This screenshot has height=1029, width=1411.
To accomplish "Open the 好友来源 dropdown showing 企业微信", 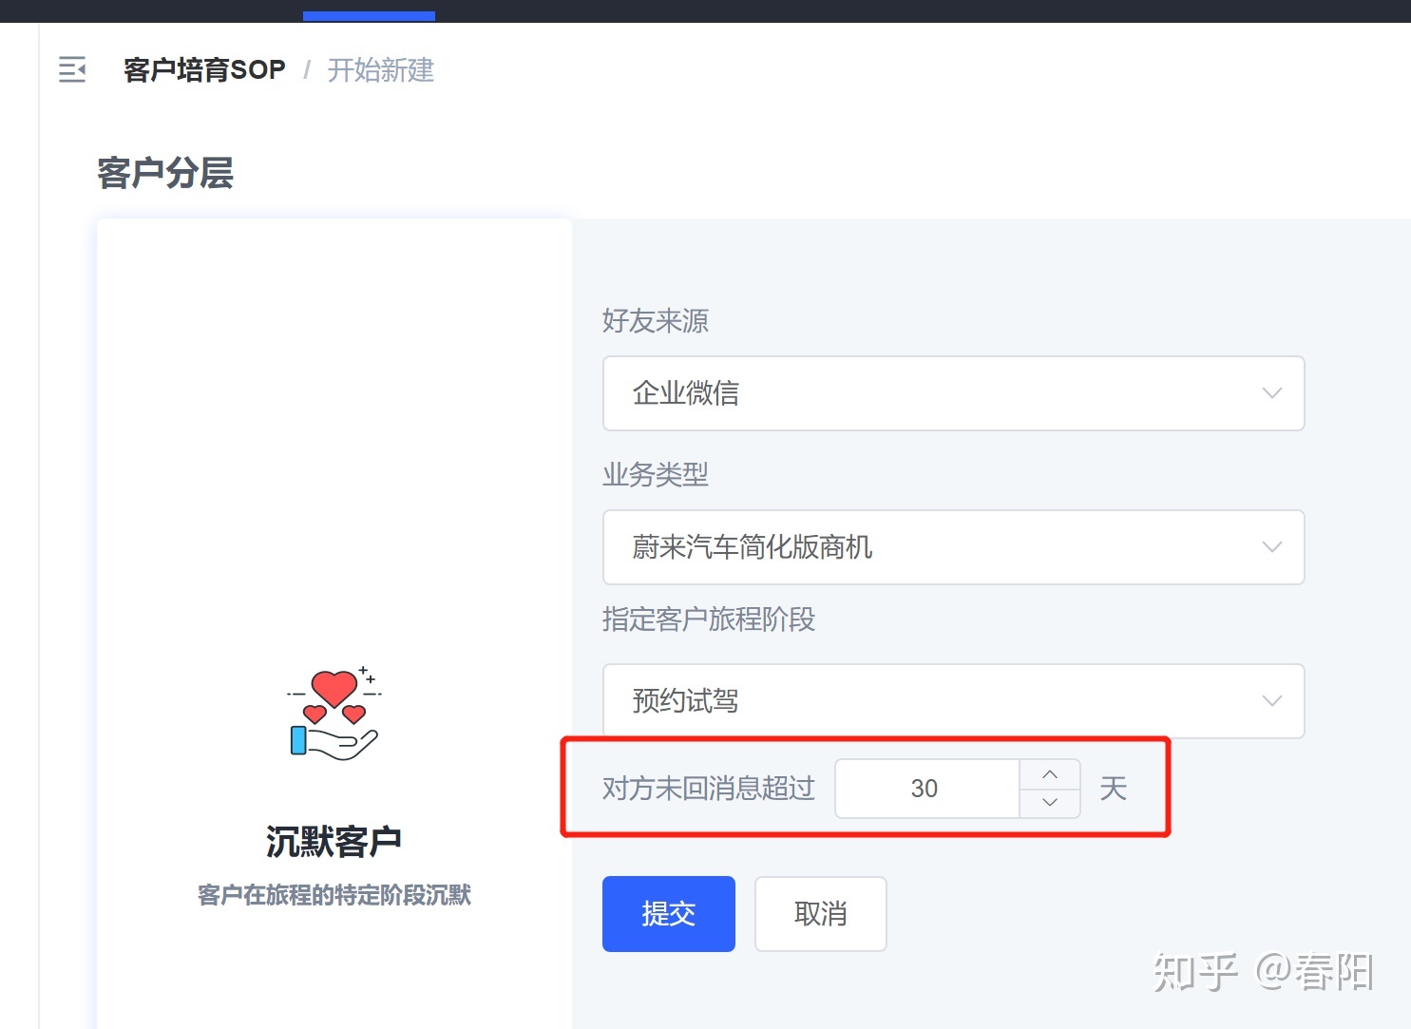I will 953,393.
